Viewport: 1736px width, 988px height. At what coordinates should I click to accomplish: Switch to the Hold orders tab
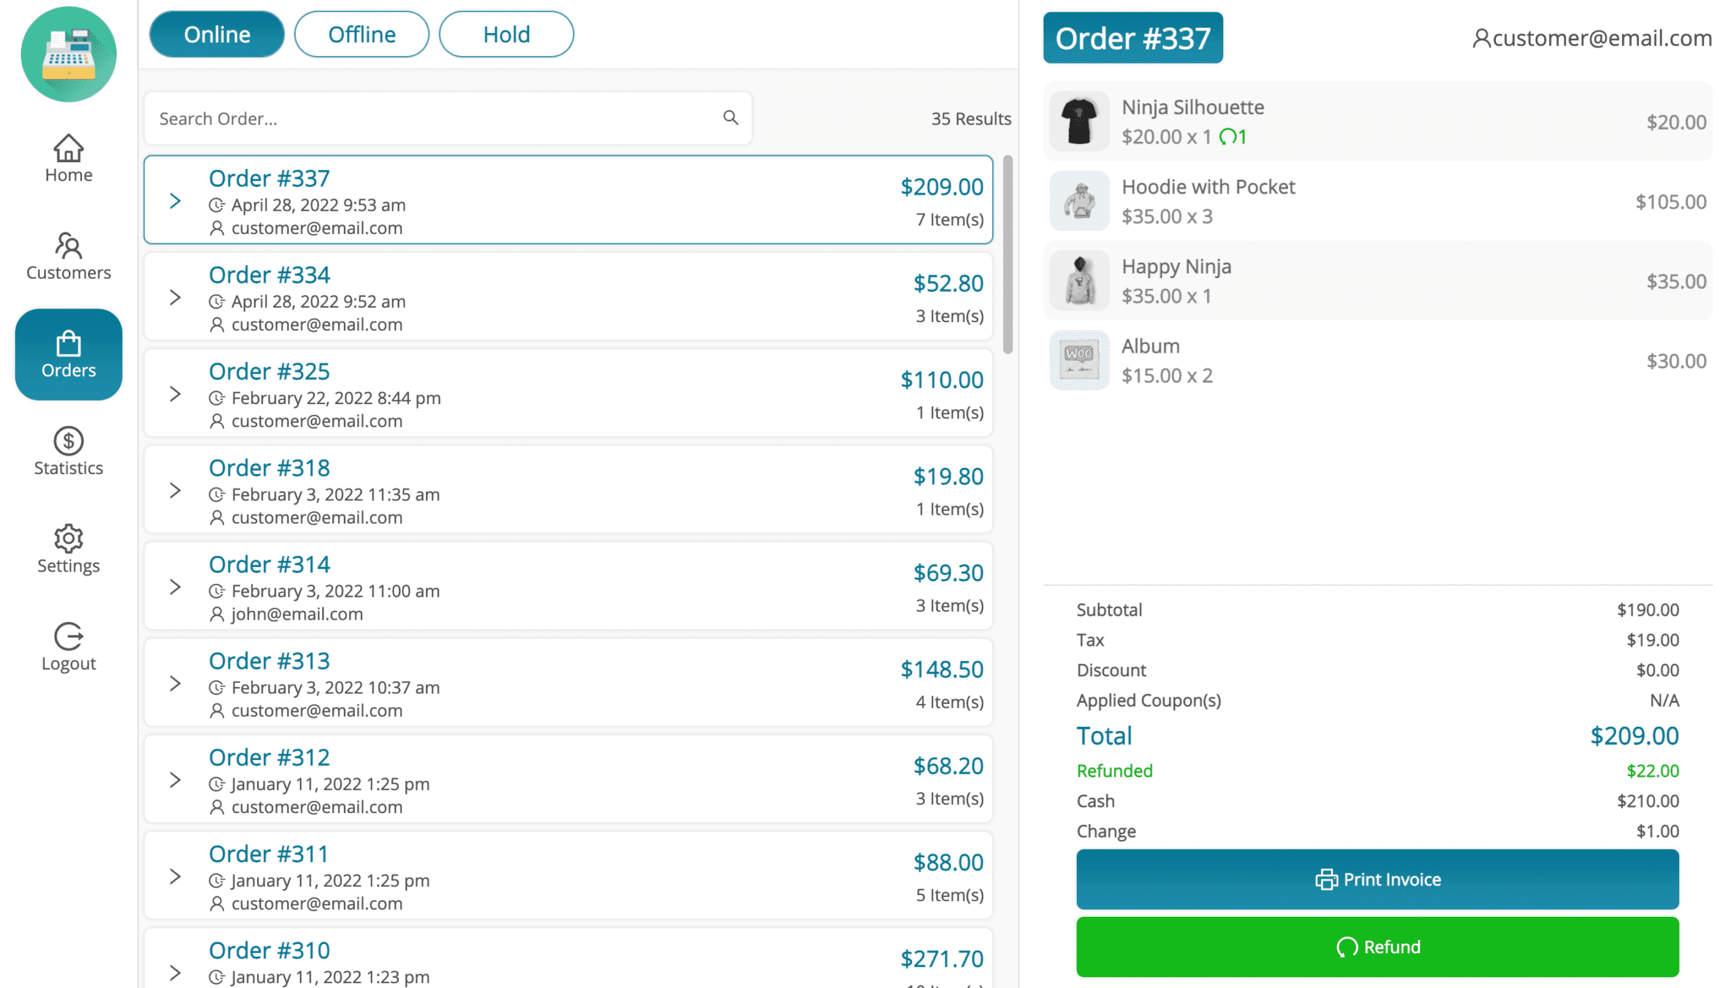505,34
